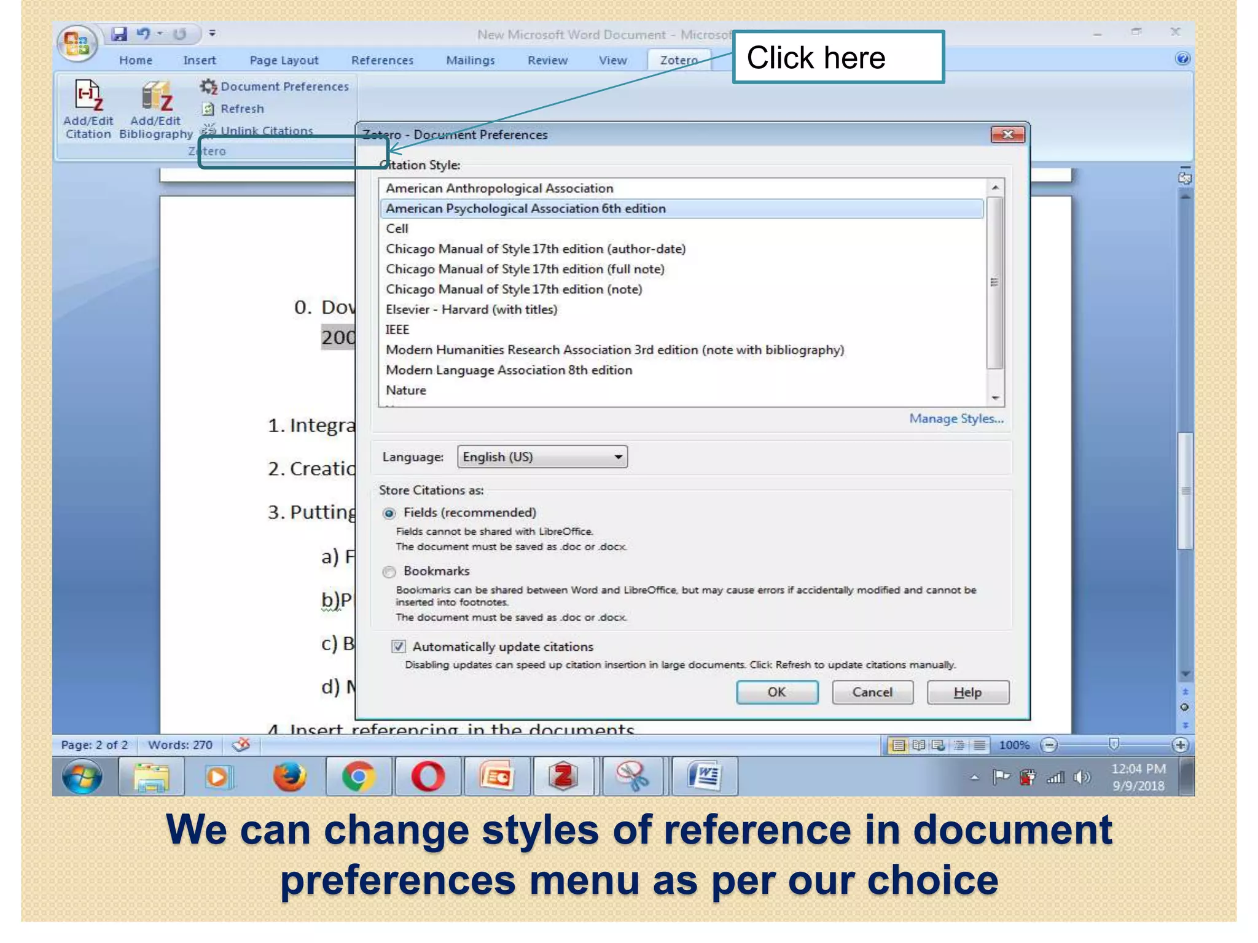Open Word Help question mark icon

coord(1182,59)
